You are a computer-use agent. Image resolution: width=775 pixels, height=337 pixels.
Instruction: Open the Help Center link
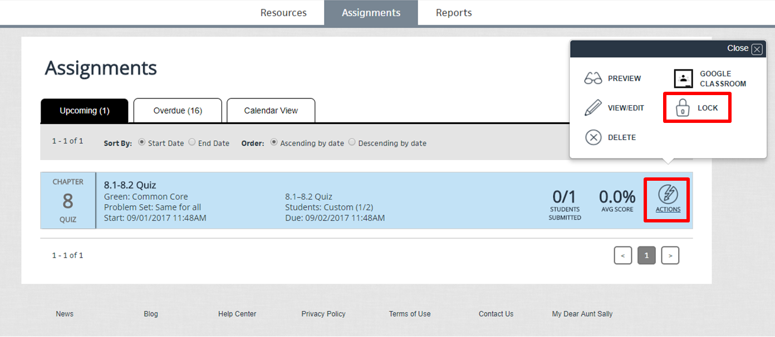click(x=237, y=314)
